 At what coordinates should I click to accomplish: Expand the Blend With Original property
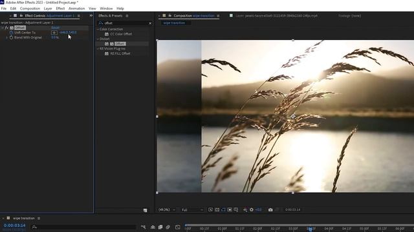pos(7,37)
